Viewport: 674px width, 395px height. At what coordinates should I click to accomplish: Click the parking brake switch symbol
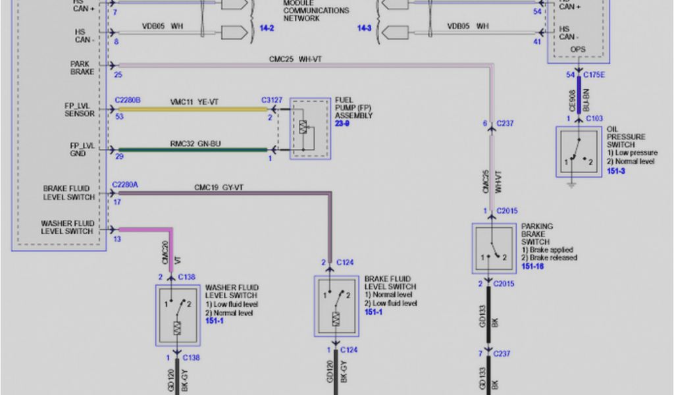[494, 248]
